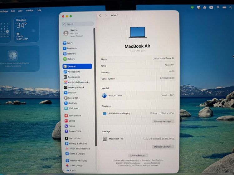Image resolution: width=234 pixels, height=175 pixels.
Task: Open Apple Intelligence & Siri settings
Action: click(77, 82)
